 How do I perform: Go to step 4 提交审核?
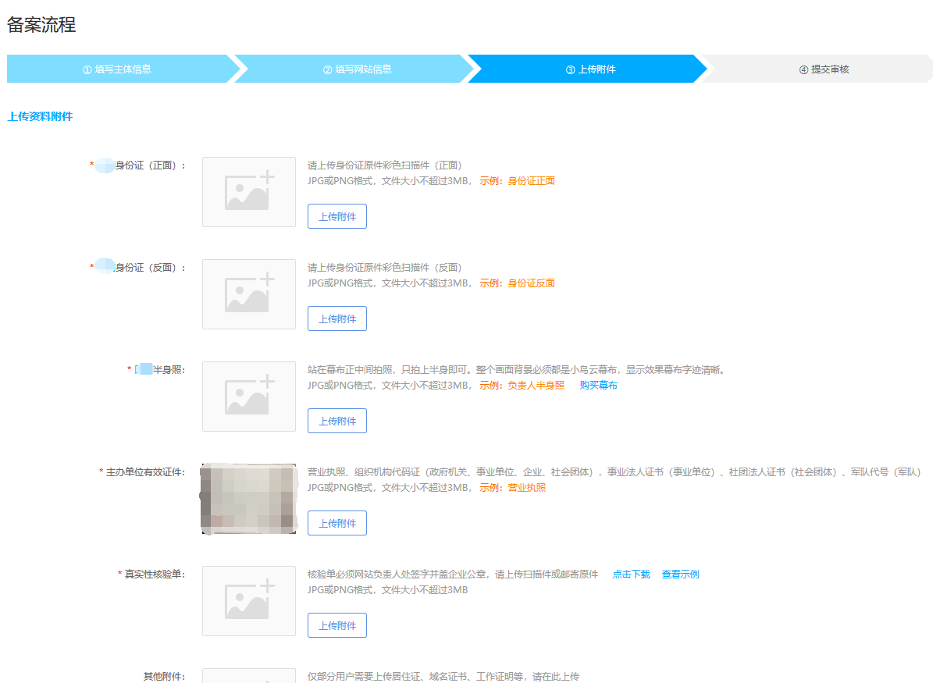coord(824,69)
